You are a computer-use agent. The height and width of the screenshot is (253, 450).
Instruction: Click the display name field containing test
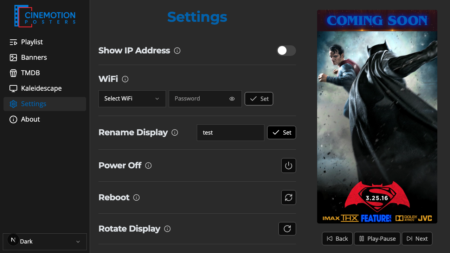tap(231, 132)
